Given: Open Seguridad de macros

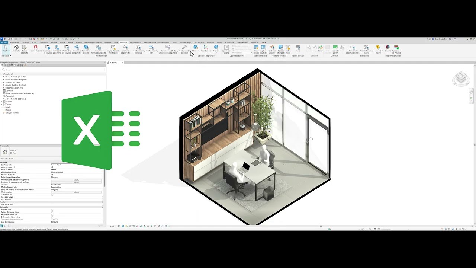Looking at the screenshot, I should [378, 49].
